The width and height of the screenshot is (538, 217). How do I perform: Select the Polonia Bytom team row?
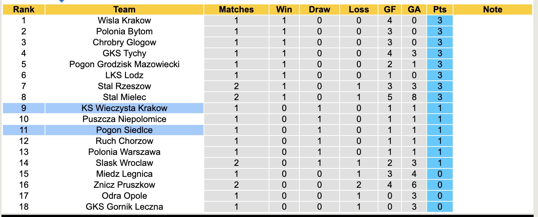(124, 31)
